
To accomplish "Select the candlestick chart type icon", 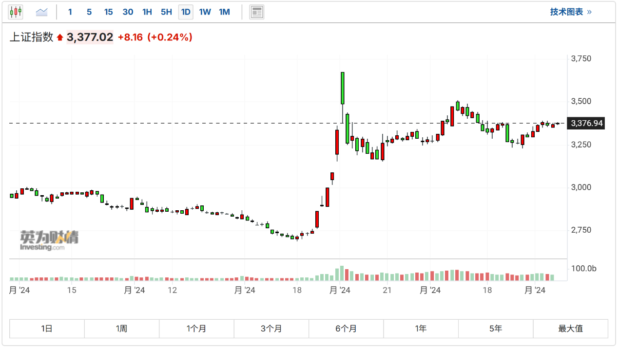I will [16, 12].
